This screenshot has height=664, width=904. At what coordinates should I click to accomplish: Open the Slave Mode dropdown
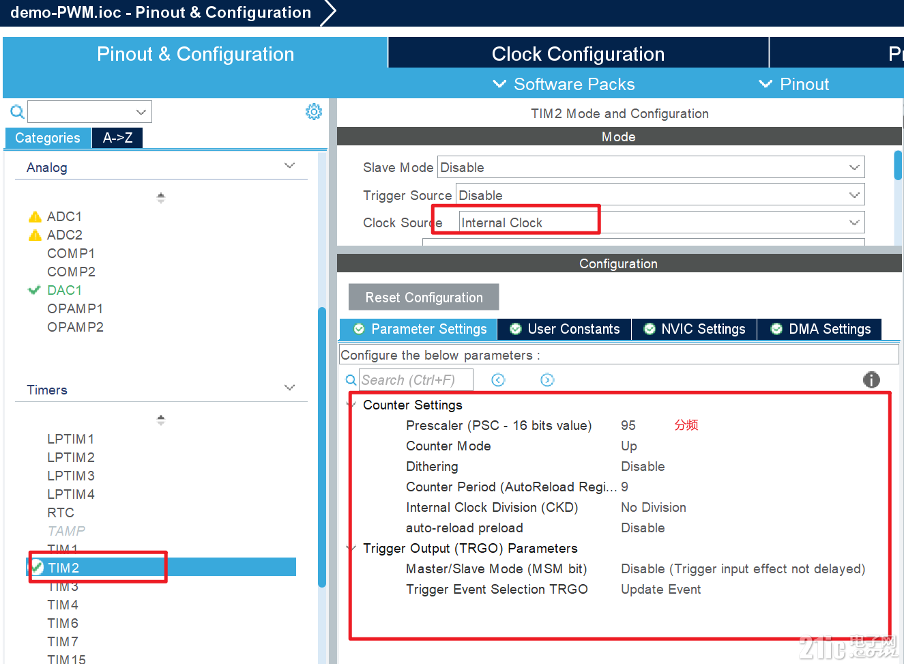854,167
